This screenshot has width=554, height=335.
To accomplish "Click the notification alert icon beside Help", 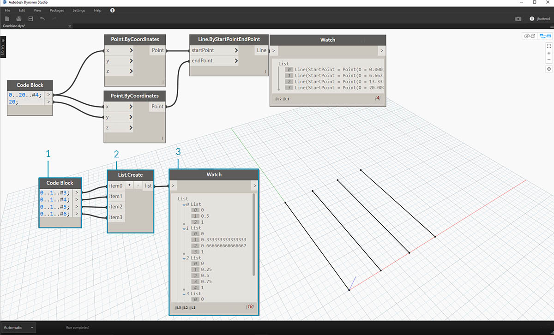I will click(113, 10).
